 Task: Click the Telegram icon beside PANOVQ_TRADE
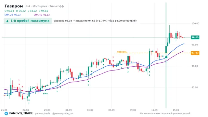[x=6, y=113]
